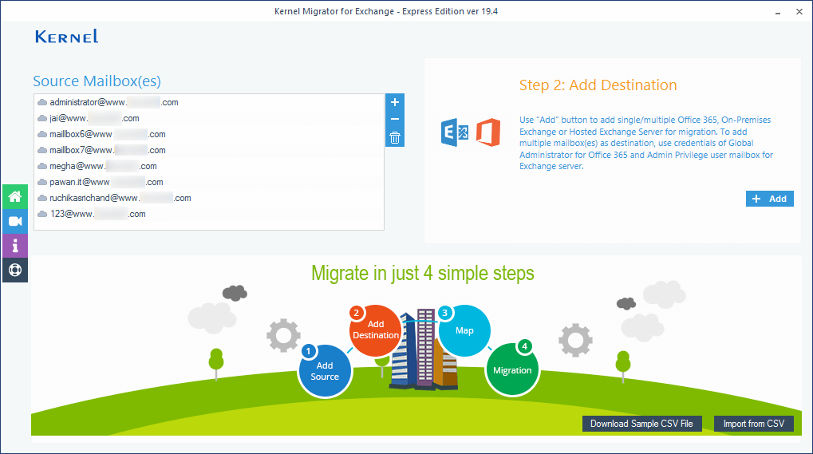This screenshot has height=454, width=813.
Task: Select the 123@www mailbox row
Action: point(208,214)
